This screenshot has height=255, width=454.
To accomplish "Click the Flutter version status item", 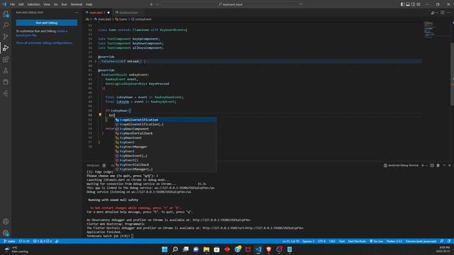I will [x=394, y=241].
